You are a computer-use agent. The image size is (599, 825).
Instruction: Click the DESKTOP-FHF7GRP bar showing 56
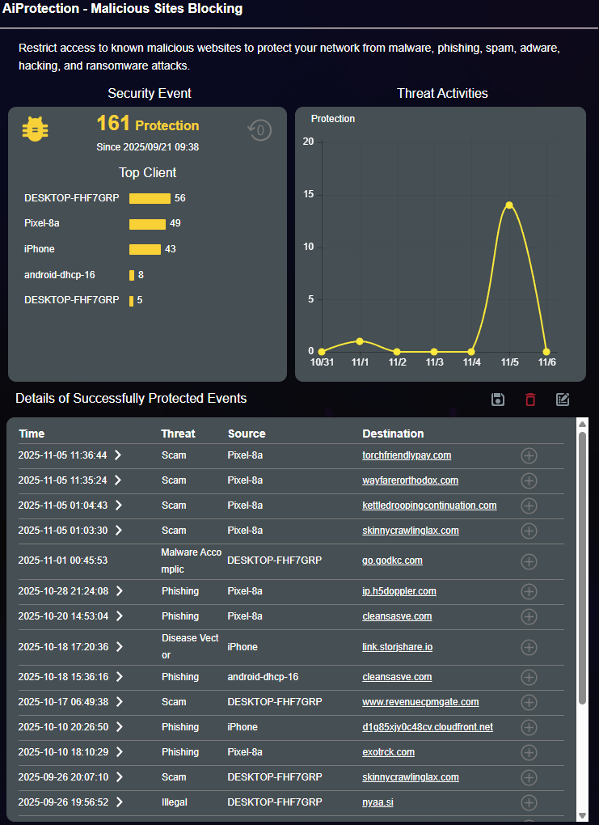pyautogui.click(x=150, y=198)
